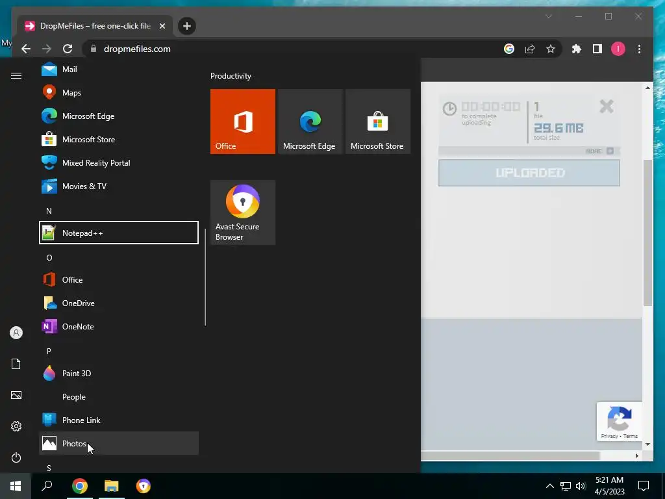Open Mail from the Start app list
The image size is (665, 499).
(x=118, y=69)
